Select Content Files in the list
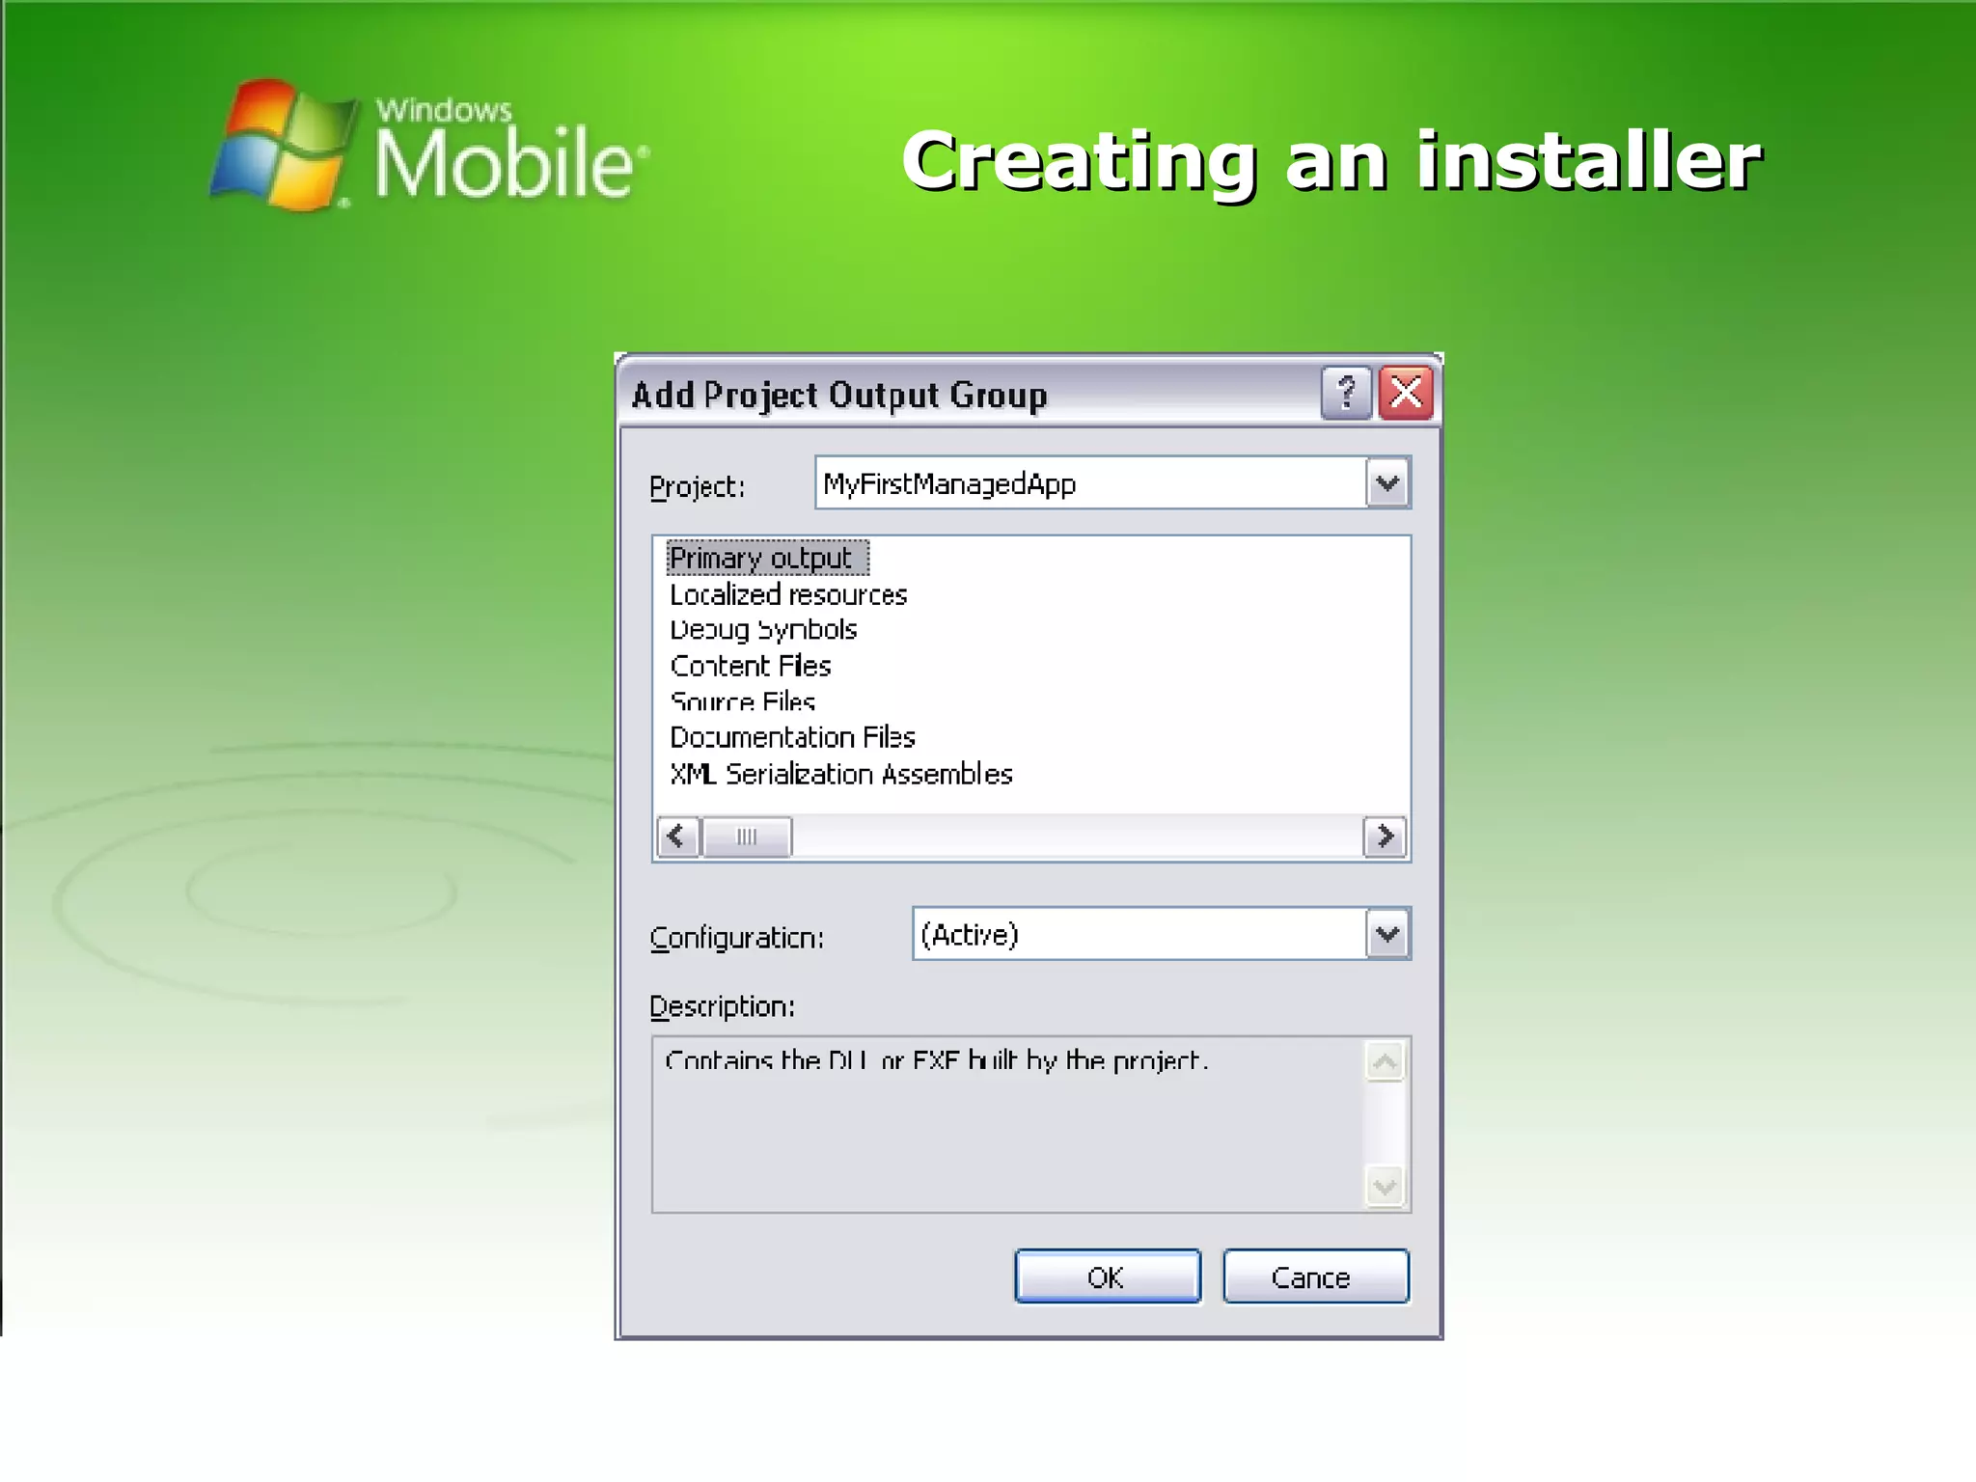The width and height of the screenshot is (1976, 1482). pyautogui.click(x=751, y=666)
